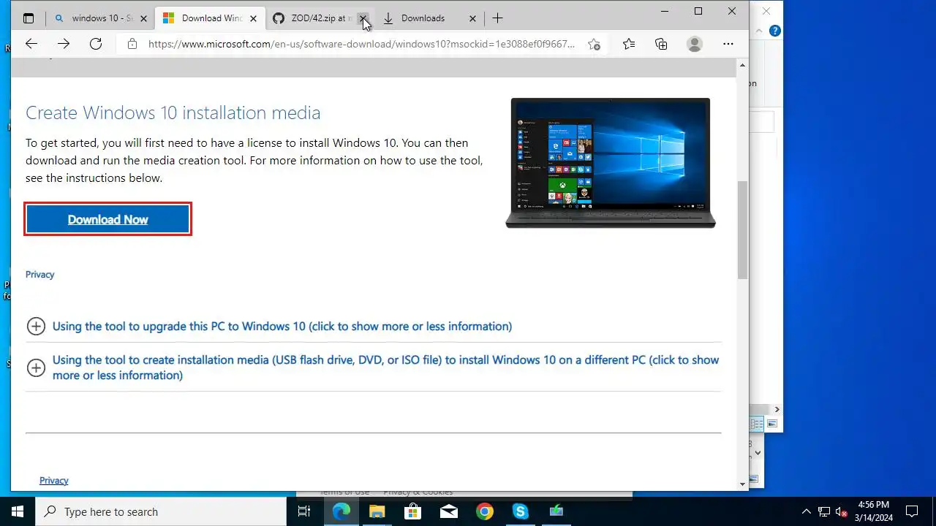Switch to the 'windows 10' search tab
936x526 pixels.
100,18
